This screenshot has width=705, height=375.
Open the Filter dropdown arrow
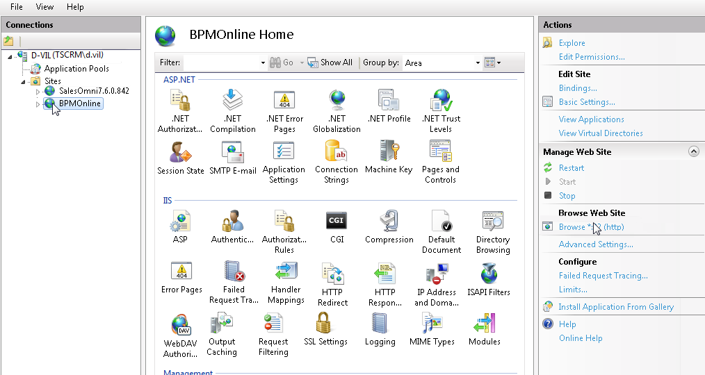coord(263,63)
